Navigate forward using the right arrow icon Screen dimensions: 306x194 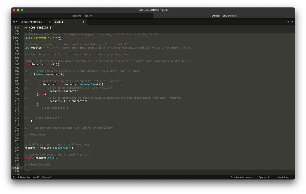[16, 22]
